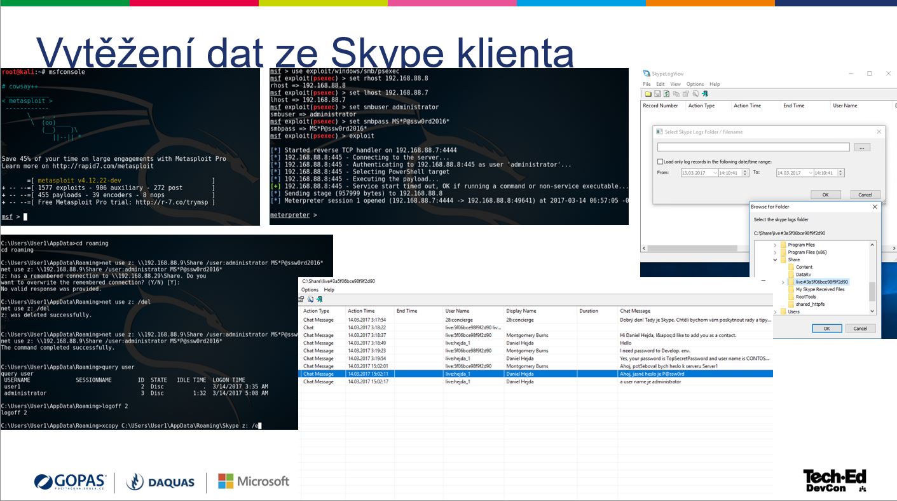The height and width of the screenshot is (501, 897).
Task: Click the SkypeLogView horizontal scrollbar left arrow
Action: coord(643,248)
